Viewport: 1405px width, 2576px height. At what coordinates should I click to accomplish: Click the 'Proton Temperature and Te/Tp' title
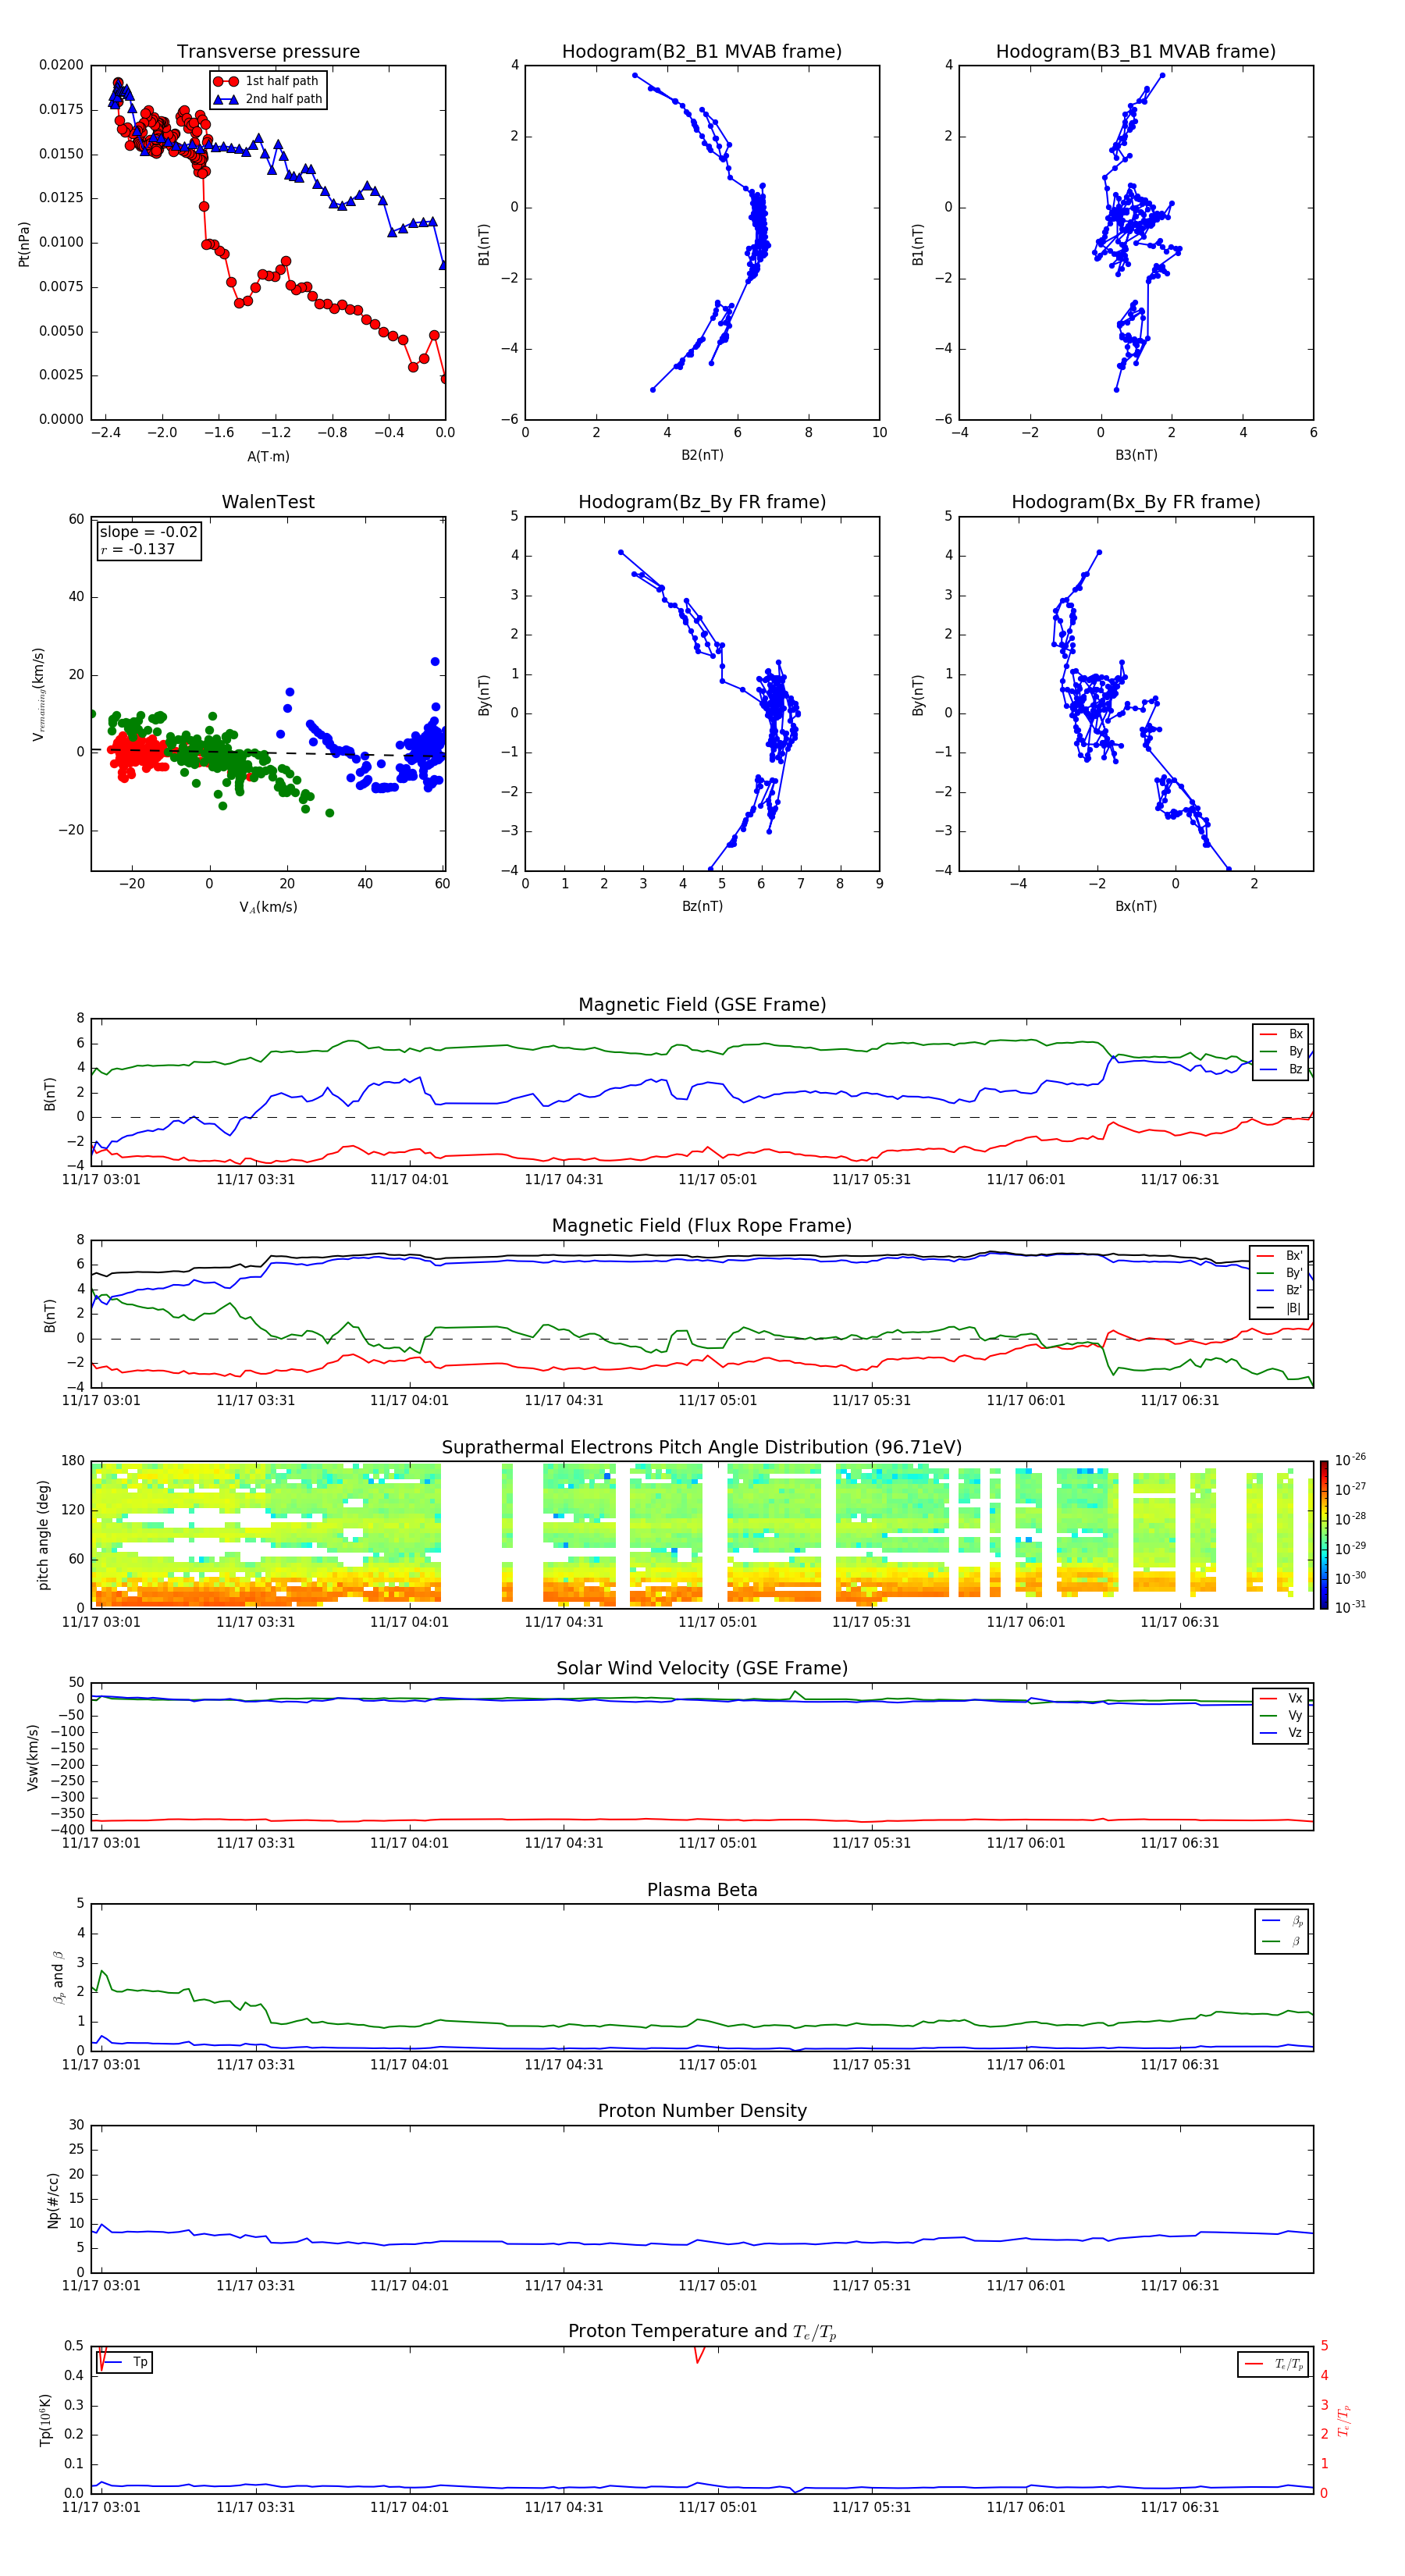[702, 2332]
